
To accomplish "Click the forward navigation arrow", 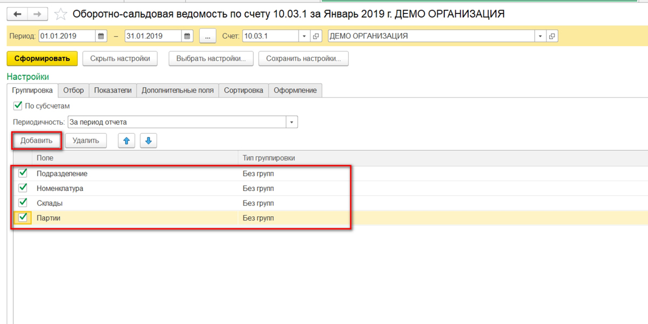I will tap(37, 14).
